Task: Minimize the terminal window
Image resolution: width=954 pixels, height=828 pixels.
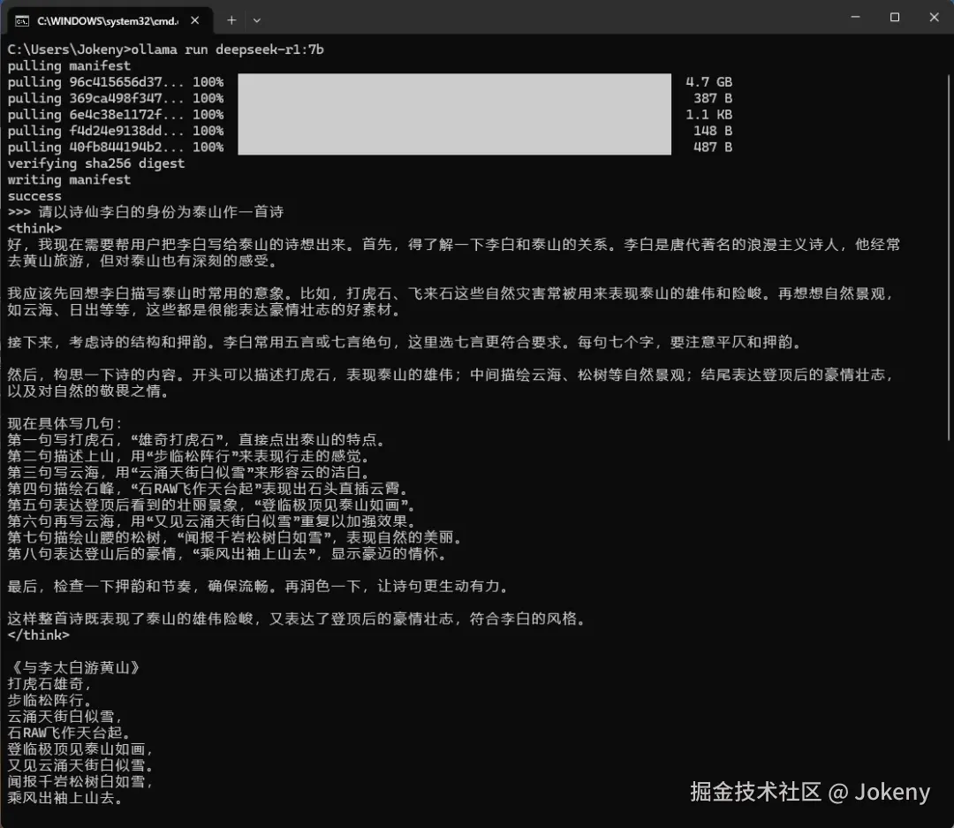Action: coord(855,17)
